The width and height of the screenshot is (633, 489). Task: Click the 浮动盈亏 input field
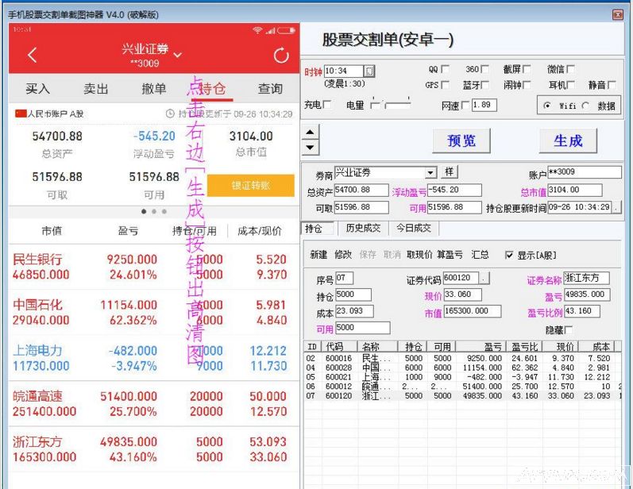coord(454,190)
